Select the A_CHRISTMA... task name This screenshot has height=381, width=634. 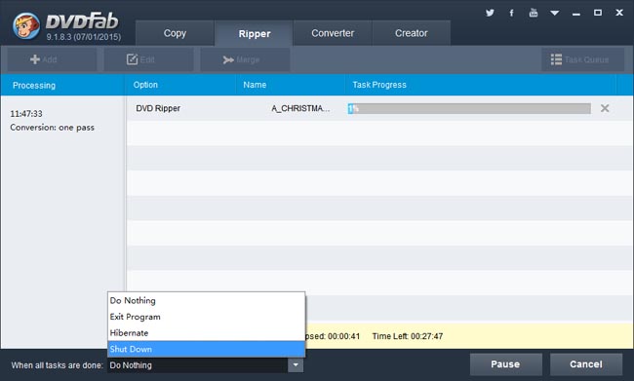point(300,108)
